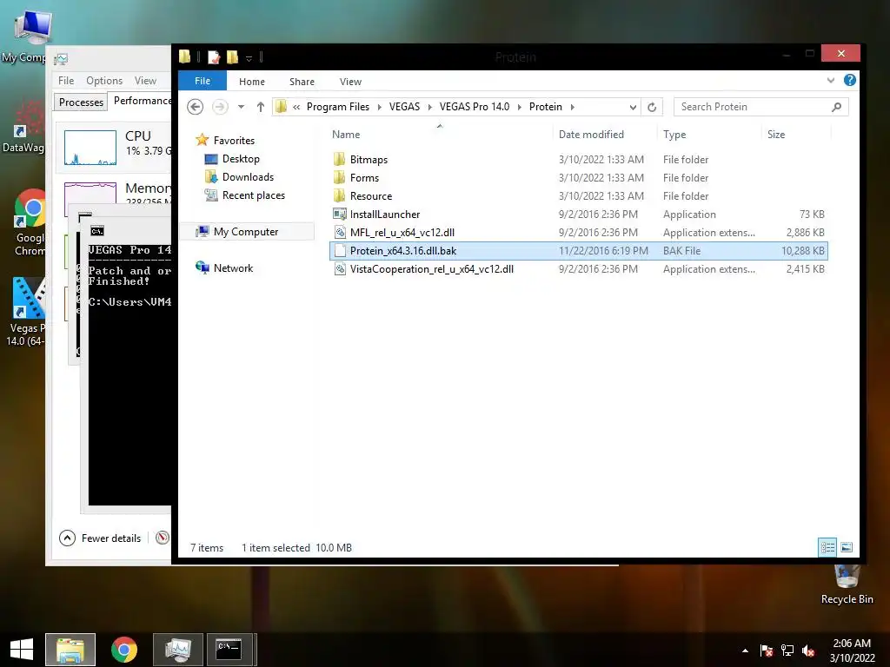Go back with the Explorer back arrow

(x=196, y=107)
